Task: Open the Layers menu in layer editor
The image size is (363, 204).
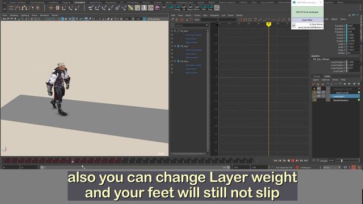Action: (x=316, y=80)
